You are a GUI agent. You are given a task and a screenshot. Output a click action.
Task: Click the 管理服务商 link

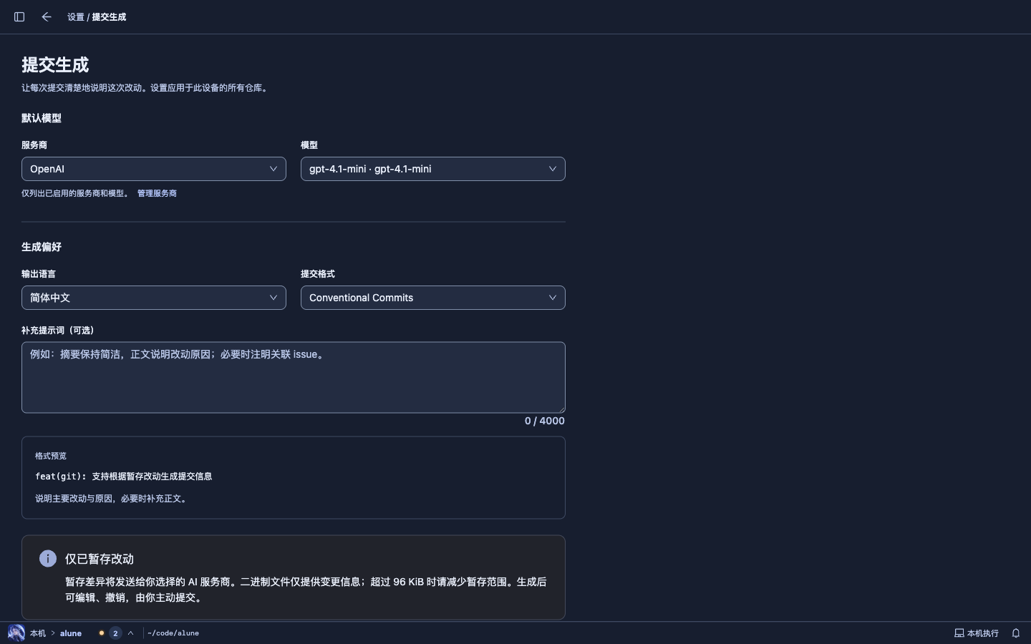coord(157,193)
